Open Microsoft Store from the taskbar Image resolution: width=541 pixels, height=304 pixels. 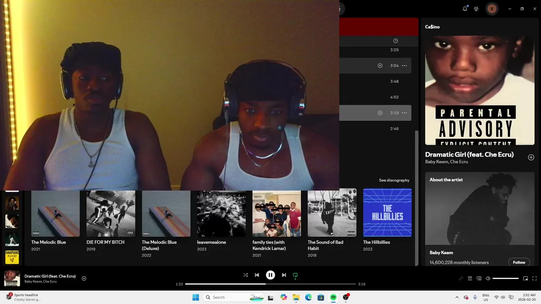(321, 297)
